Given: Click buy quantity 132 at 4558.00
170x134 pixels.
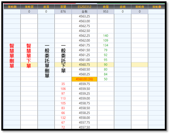Looking at the screenshot, I should click(x=63, y=118).
